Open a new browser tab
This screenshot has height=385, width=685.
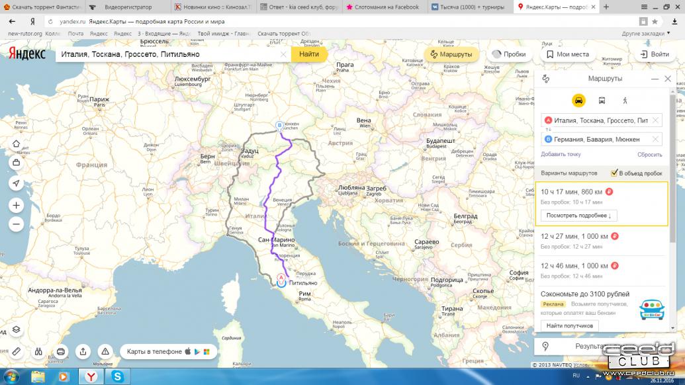pos(606,7)
